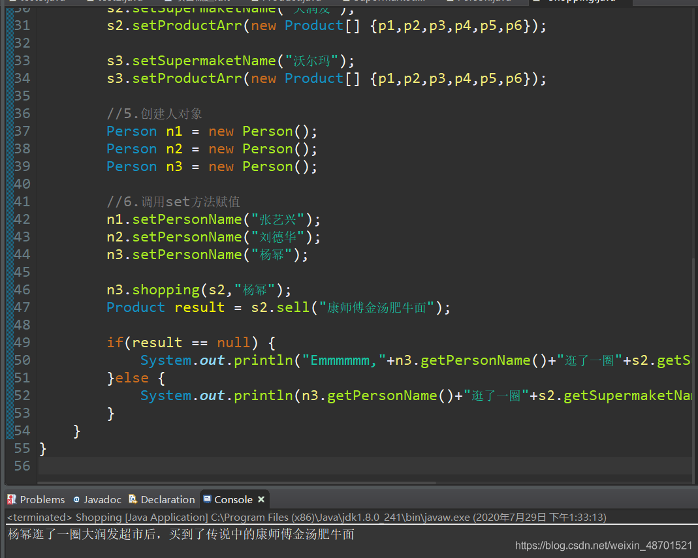Click the editor's horizontal scrollbar

point(237,482)
